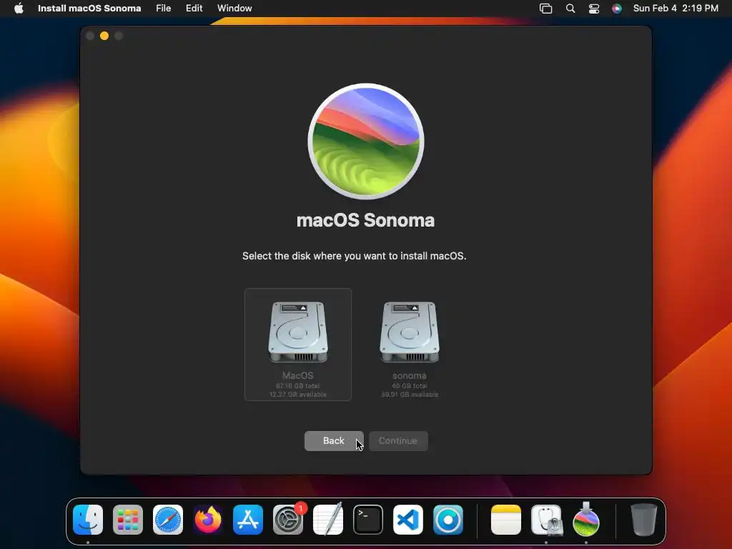Open the Install macOS Sonoma menu
This screenshot has height=549, width=732.
(x=89, y=9)
